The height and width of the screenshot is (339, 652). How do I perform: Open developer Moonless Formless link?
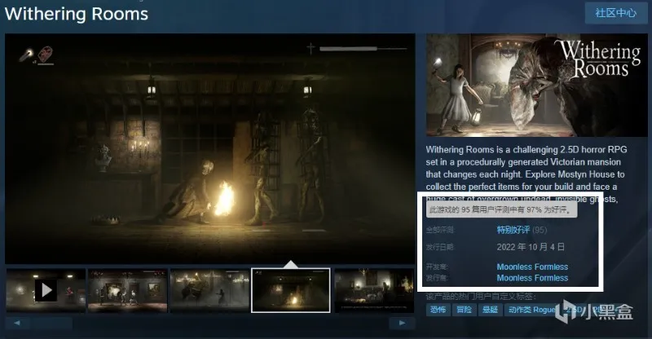532,266
